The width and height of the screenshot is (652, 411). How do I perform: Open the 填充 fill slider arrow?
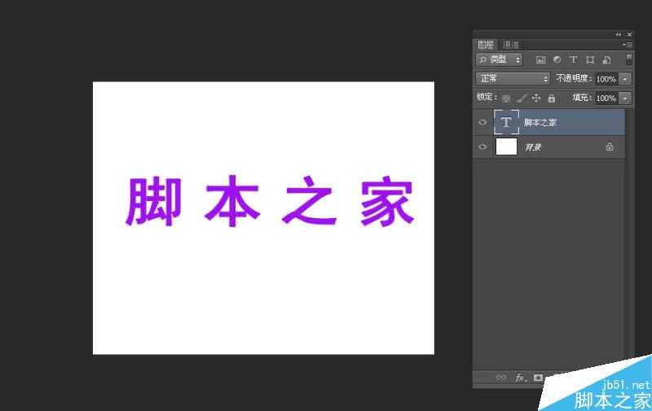[x=625, y=98]
